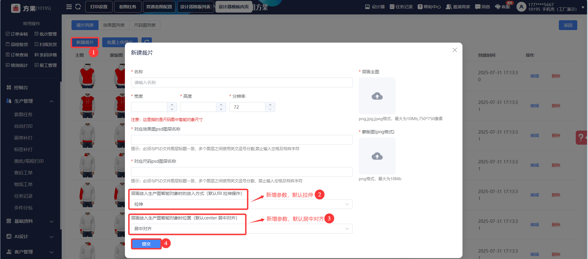Click the user avatar icon
This screenshot has height=259, width=588.
tap(521, 7)
